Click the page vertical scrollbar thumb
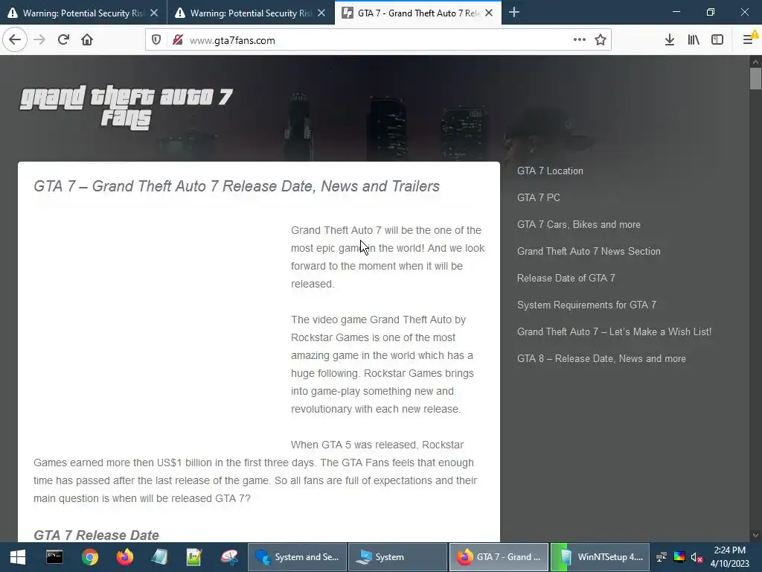Image resolution: width=762 pixels, height=572 pixels. point(755,79)
